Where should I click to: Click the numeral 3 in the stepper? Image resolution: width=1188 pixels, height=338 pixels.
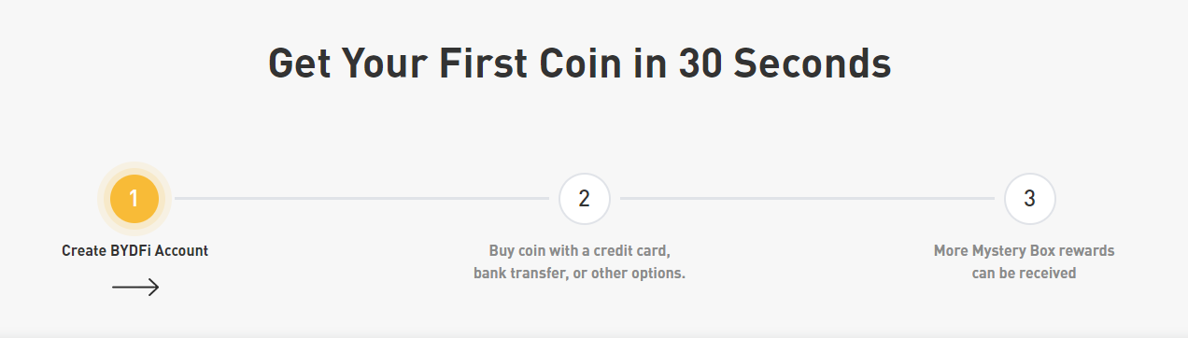(1030, 199)
